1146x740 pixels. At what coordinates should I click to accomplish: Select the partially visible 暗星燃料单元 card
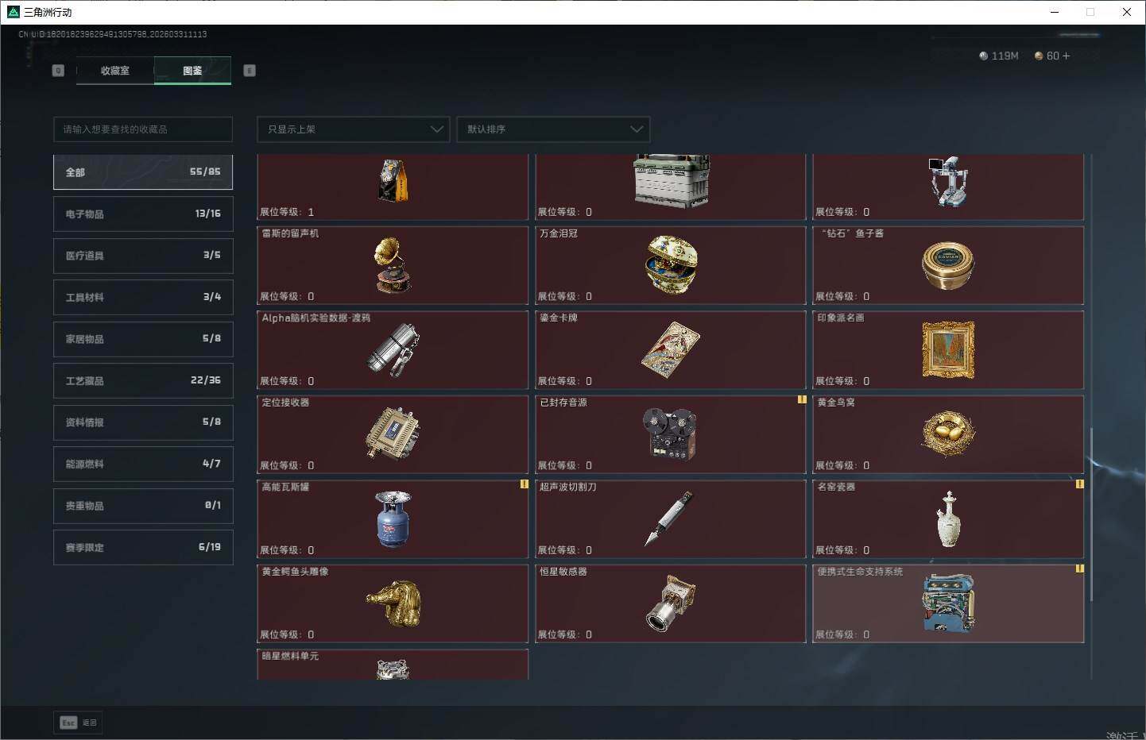[393, 665]
